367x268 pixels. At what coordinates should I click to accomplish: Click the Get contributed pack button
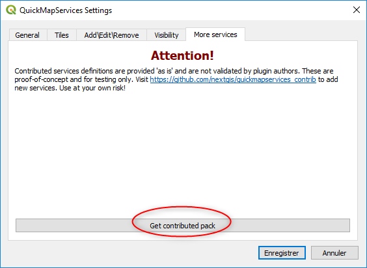pos(183,226)
